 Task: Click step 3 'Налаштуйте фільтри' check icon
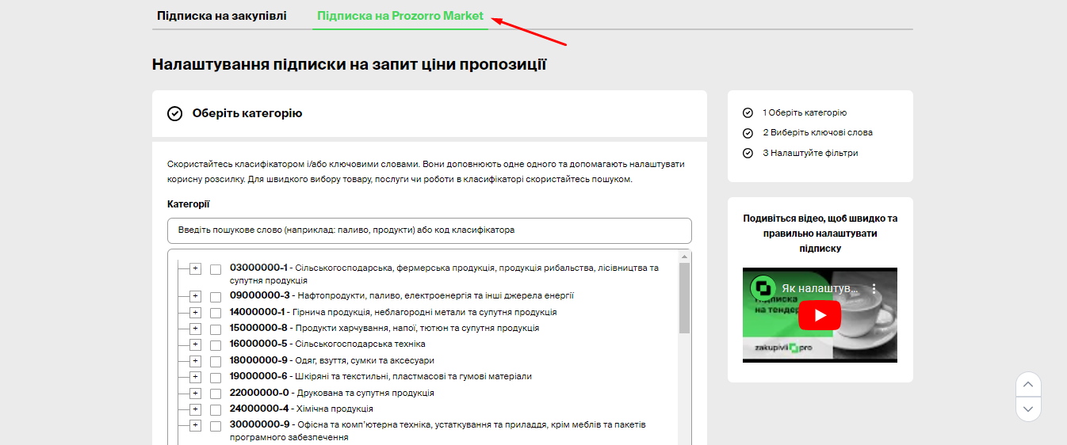[x=748, y=154]
